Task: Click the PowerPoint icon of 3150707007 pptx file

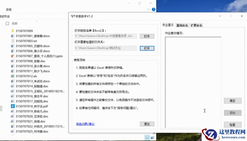Action: click(13, 56)
